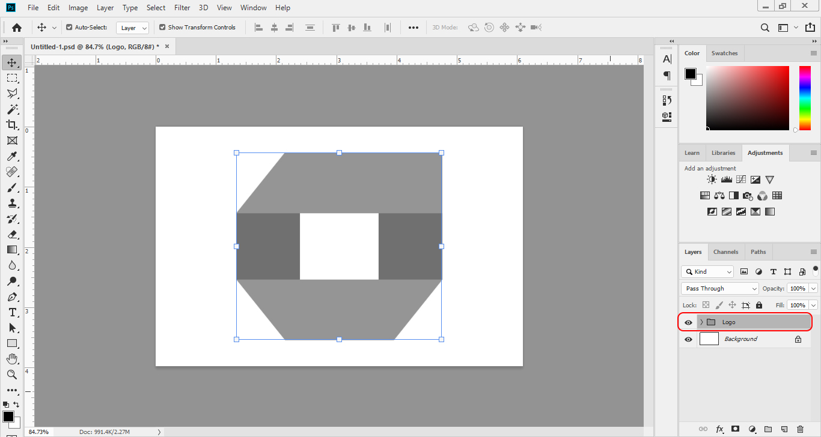Add a Curves adjustment
This screenshot has width=821, height=437.
(x=741, y=179)
